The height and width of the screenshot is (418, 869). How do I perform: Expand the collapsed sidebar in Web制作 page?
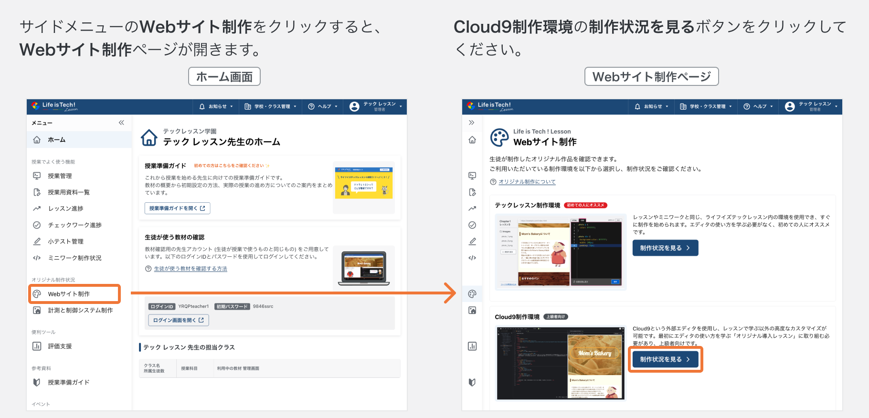472,123
